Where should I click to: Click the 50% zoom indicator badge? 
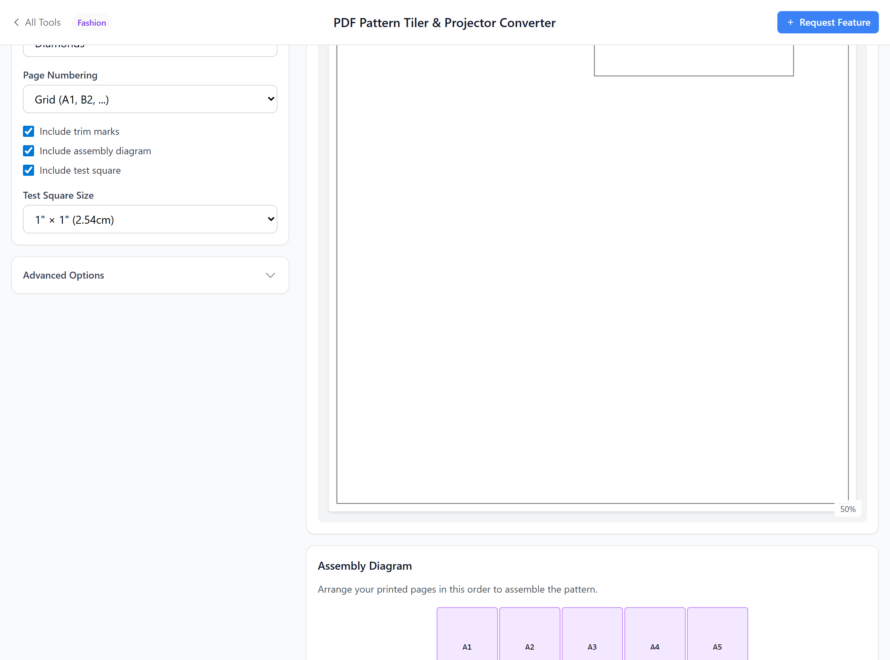[x=848, y=509]
